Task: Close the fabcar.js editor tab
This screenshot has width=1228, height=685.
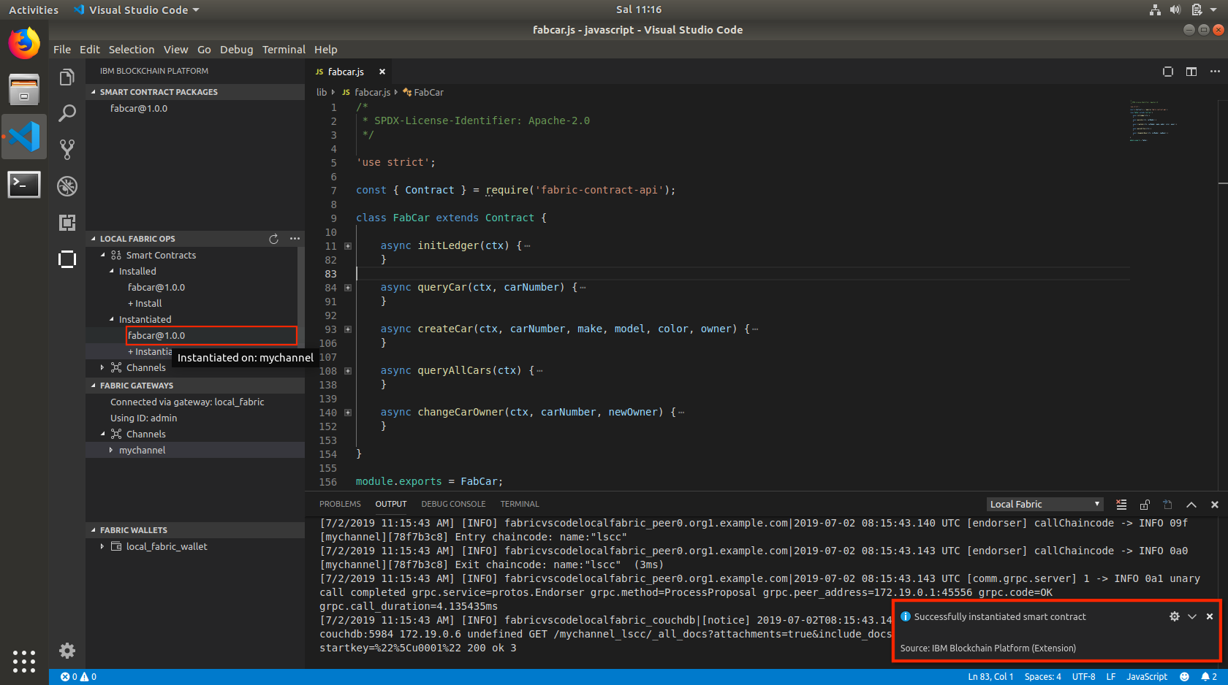Action: click(x=382, y=72)
